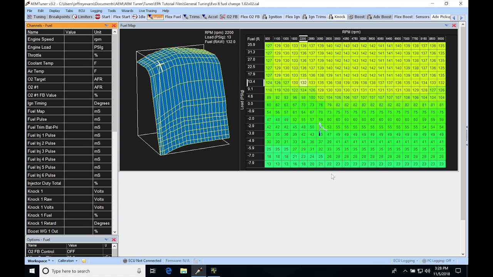Open the Display menu
The height and width of the screenshot is (277, 493).
coord(54,11)
